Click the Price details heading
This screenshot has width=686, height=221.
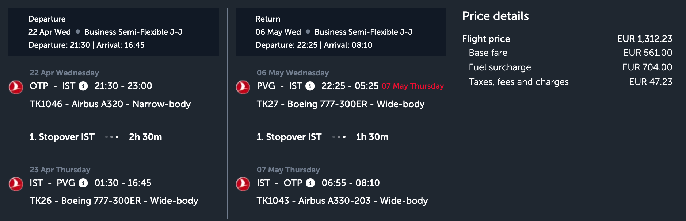[x=495, y=16]
